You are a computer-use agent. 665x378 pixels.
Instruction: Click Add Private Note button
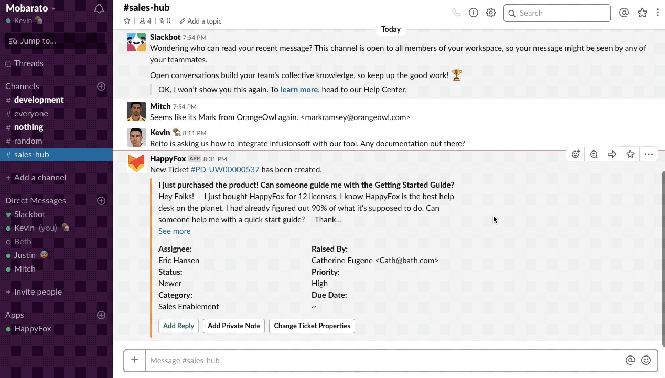coord(234,326)
